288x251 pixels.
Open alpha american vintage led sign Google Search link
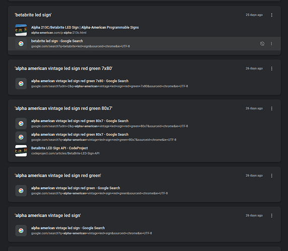coord(68,228)
